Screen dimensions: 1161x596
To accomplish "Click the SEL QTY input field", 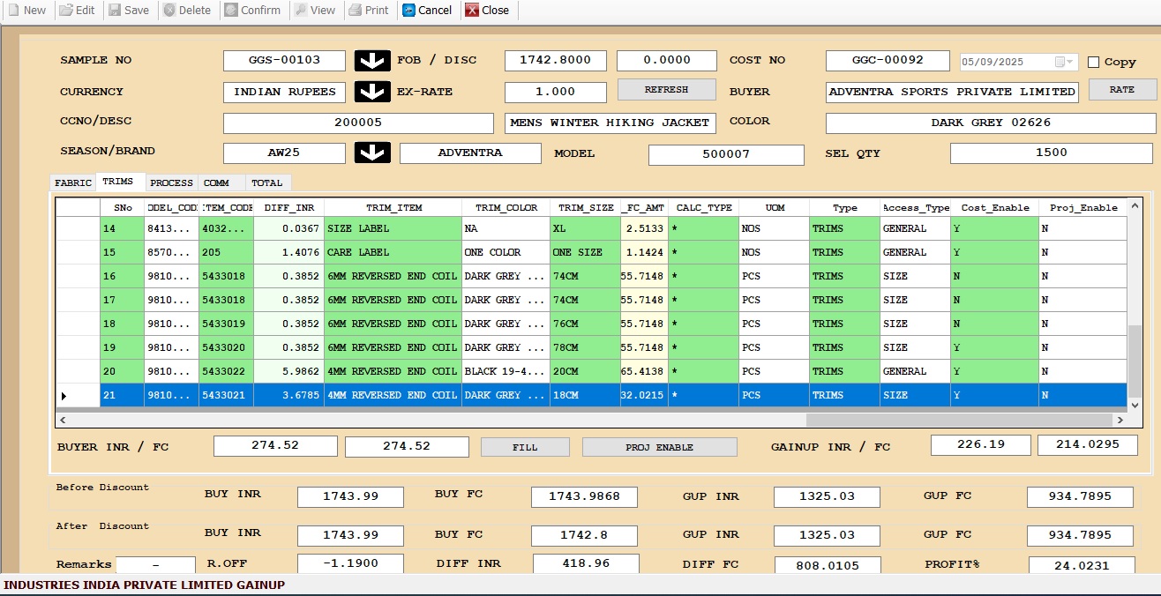I will (1051, 153).
